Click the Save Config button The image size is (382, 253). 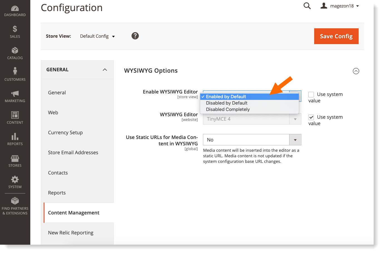(336, 36)
